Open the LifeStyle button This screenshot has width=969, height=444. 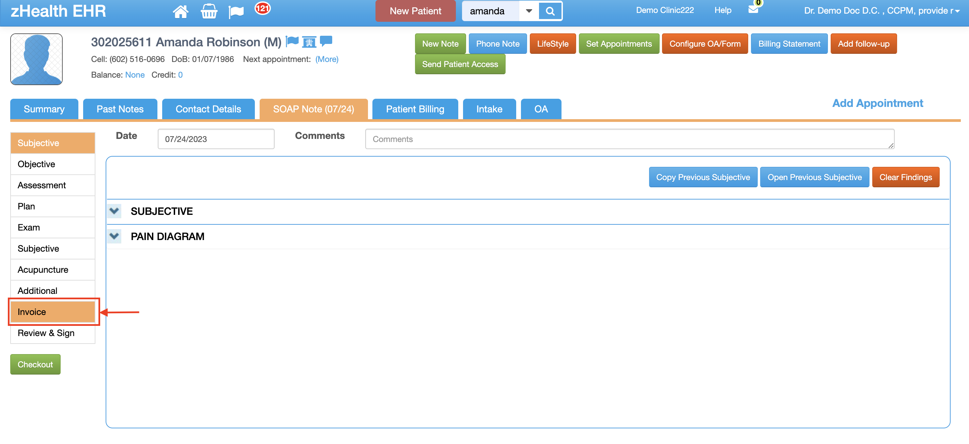tap(553, 44)
